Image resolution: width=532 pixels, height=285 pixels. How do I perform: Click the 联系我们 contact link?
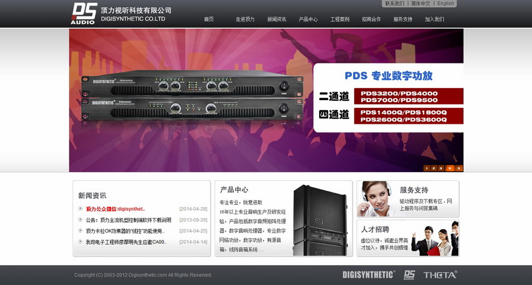point(395,4)
